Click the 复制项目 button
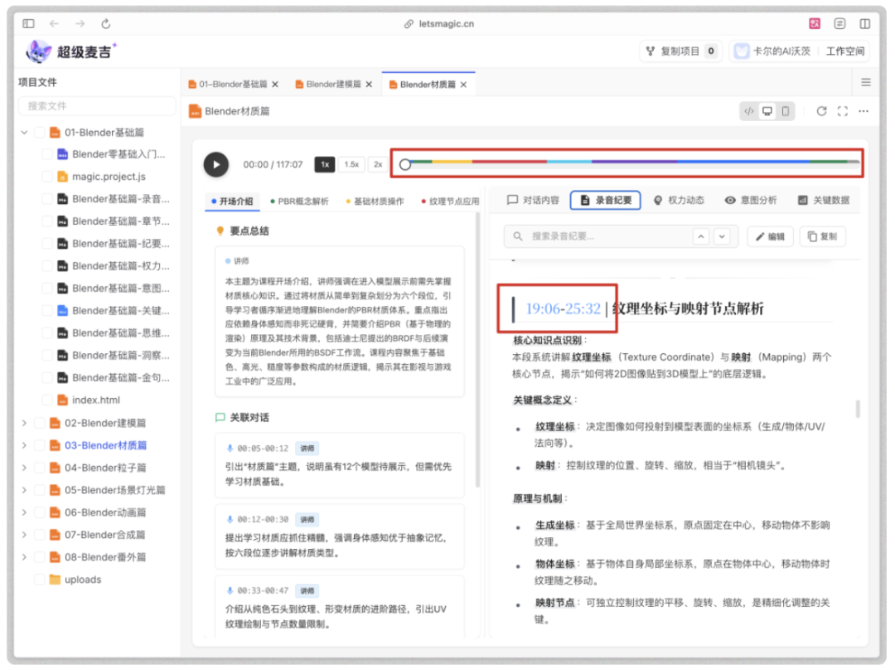The image size is (895, 670). [x=680, y=51]
